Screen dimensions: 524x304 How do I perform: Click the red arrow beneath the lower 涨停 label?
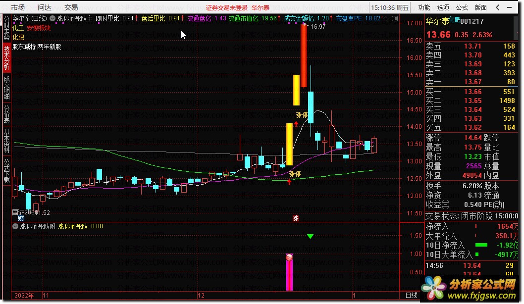289,182
